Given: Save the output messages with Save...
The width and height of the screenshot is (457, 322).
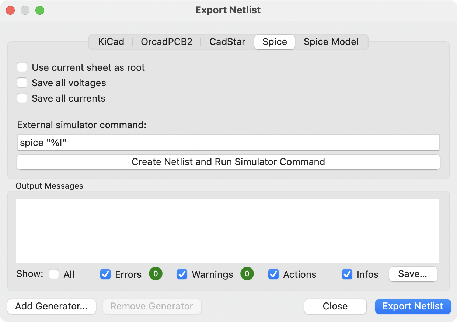Looking at the screenshot, I should (x=413, y=274).
